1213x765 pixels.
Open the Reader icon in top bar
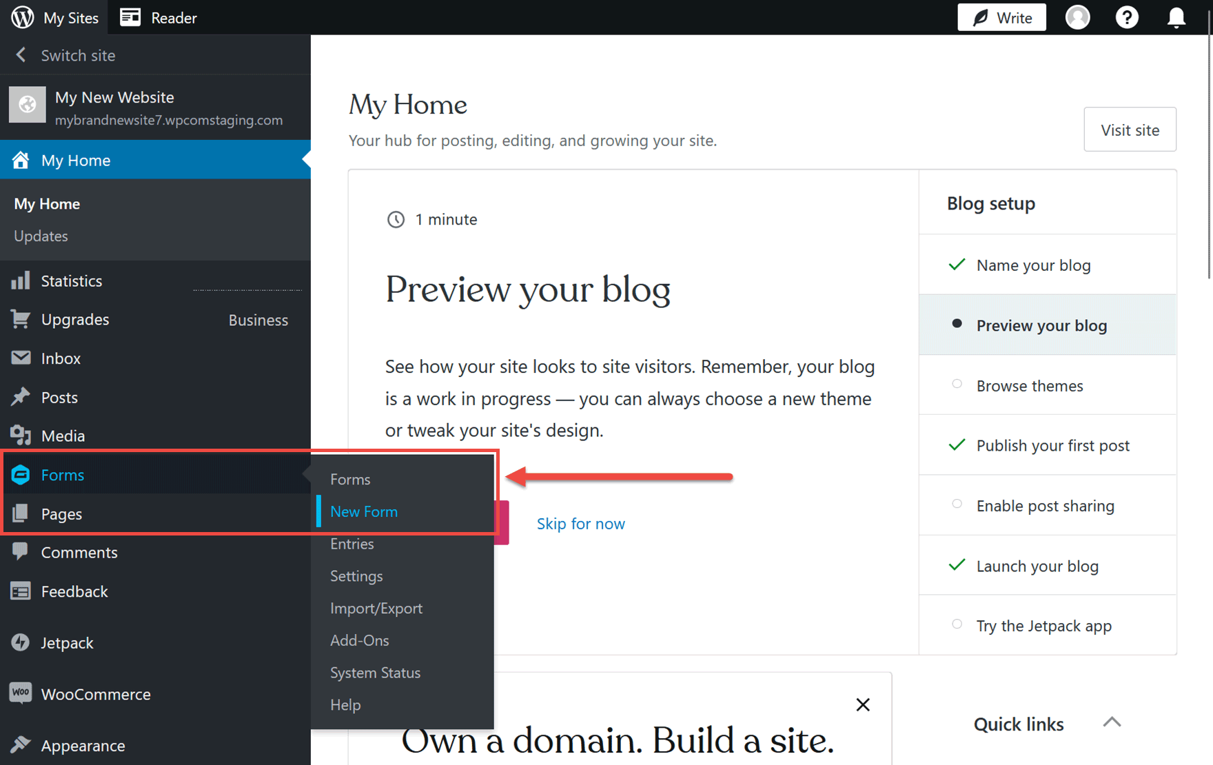(130, 17)
